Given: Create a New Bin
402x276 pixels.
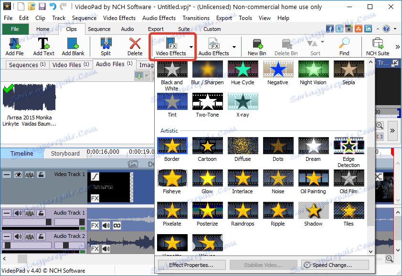Looking at the screenshot, I should (257, 47).
